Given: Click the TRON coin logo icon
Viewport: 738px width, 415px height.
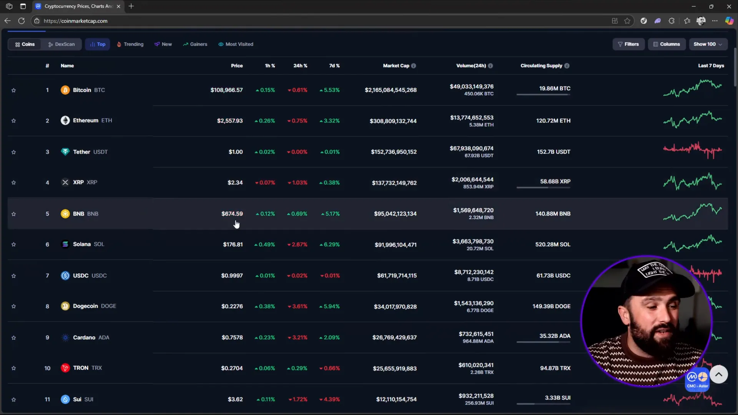Looking at the screenshot, I should [65, 368].
